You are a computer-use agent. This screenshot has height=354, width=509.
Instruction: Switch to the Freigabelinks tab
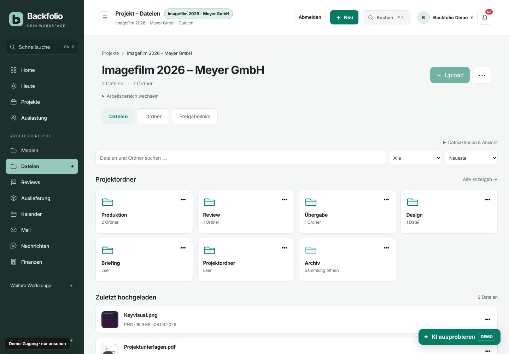pos(195,116)
